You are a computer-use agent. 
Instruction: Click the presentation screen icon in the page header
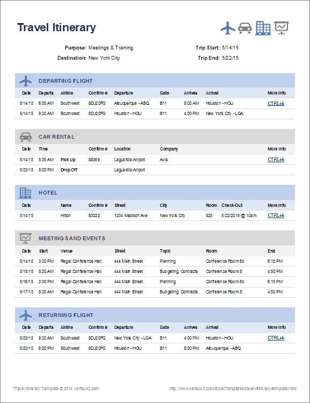point(281,28)
